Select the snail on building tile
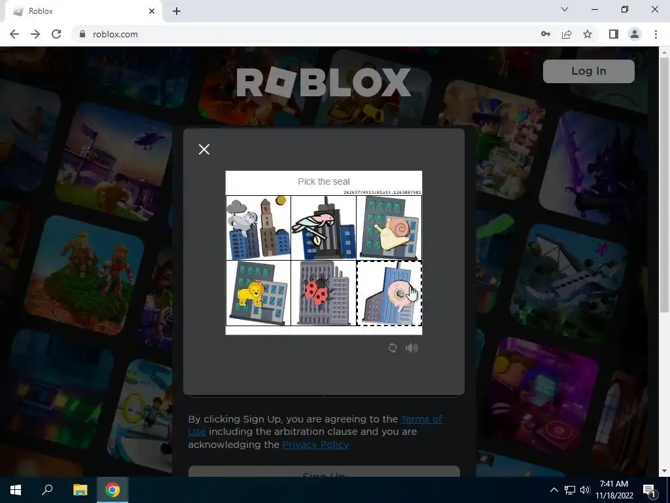The width and height of the screenshot is (670, 503). [389, 228]
